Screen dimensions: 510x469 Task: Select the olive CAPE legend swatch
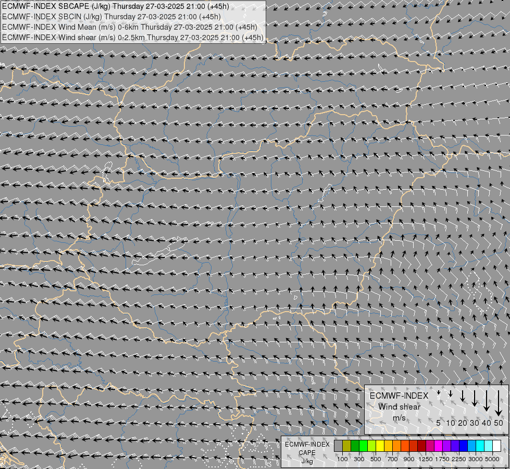pos(347,446)
